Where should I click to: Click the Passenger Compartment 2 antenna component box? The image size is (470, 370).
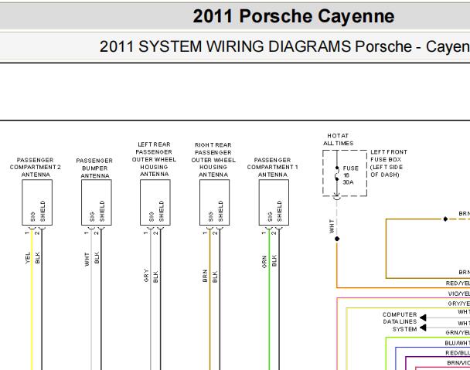[37, 202]
